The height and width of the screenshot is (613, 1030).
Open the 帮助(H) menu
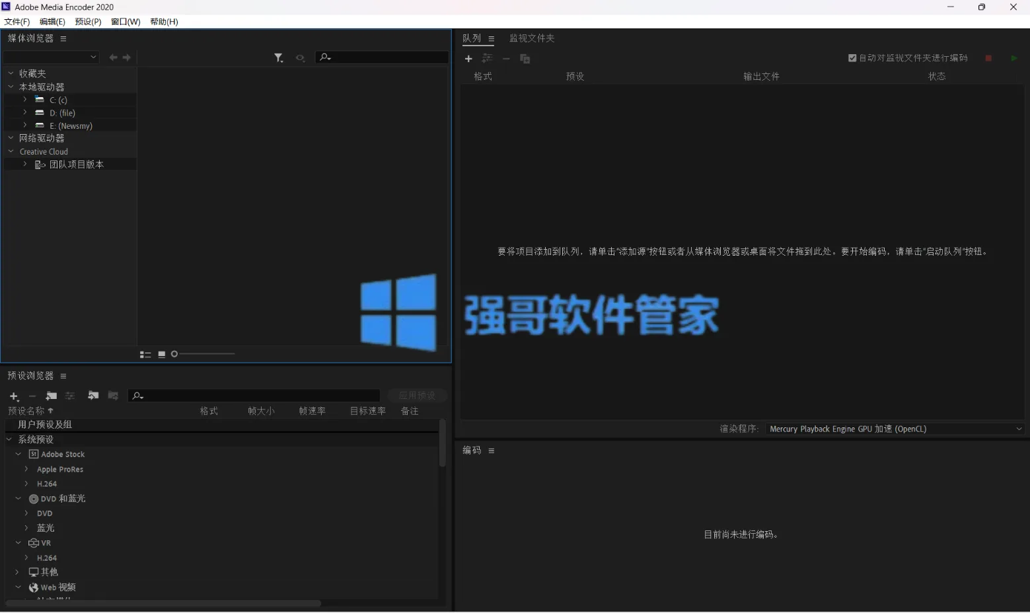click(x=164, y=22)
